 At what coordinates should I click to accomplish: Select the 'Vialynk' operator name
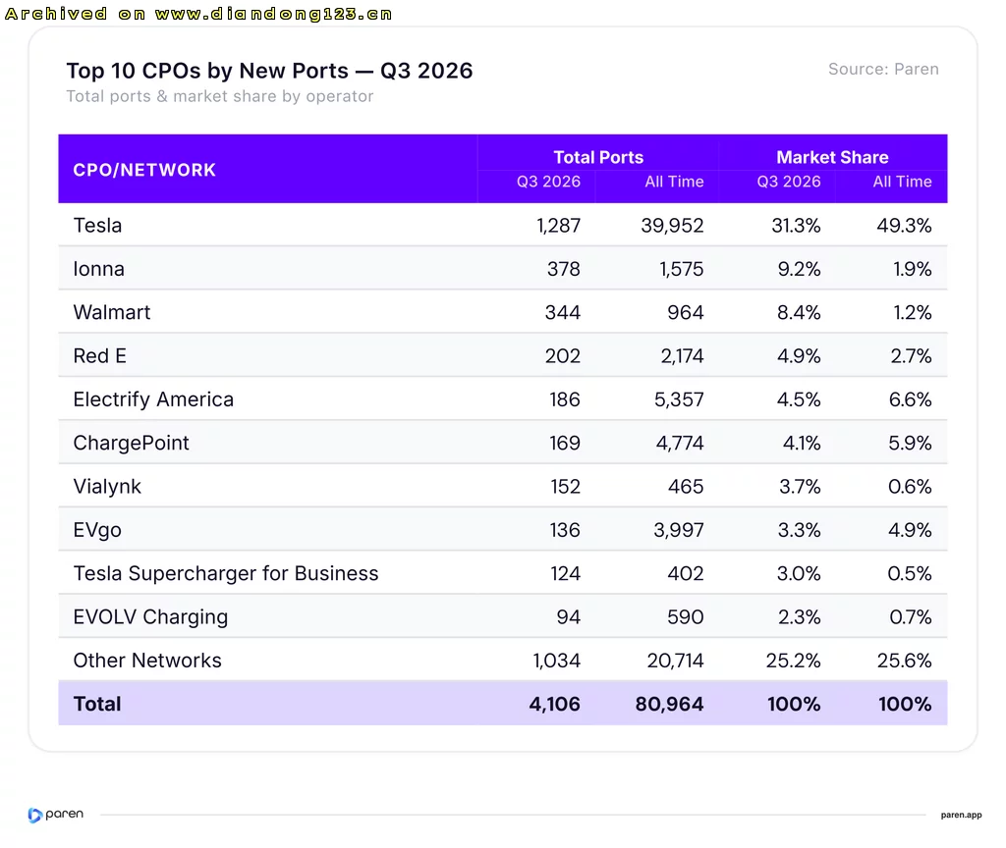pyautogui.click(x=107, y=487)
